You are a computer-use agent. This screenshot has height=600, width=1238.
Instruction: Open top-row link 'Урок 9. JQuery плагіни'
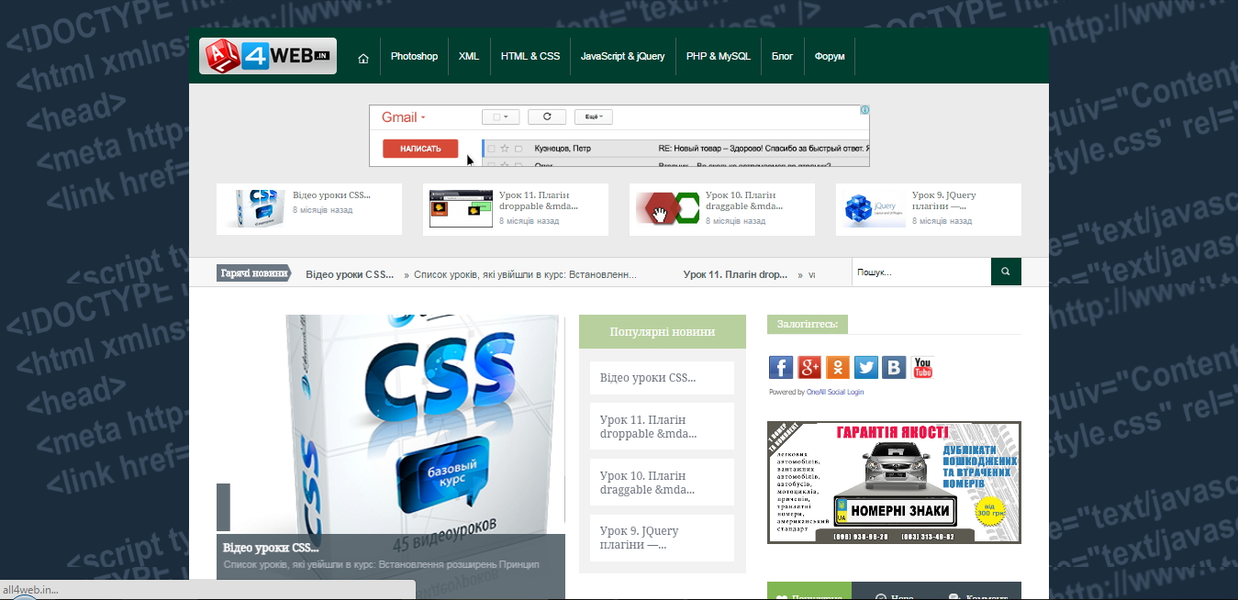pyautogui.click(x=944, y=201)
